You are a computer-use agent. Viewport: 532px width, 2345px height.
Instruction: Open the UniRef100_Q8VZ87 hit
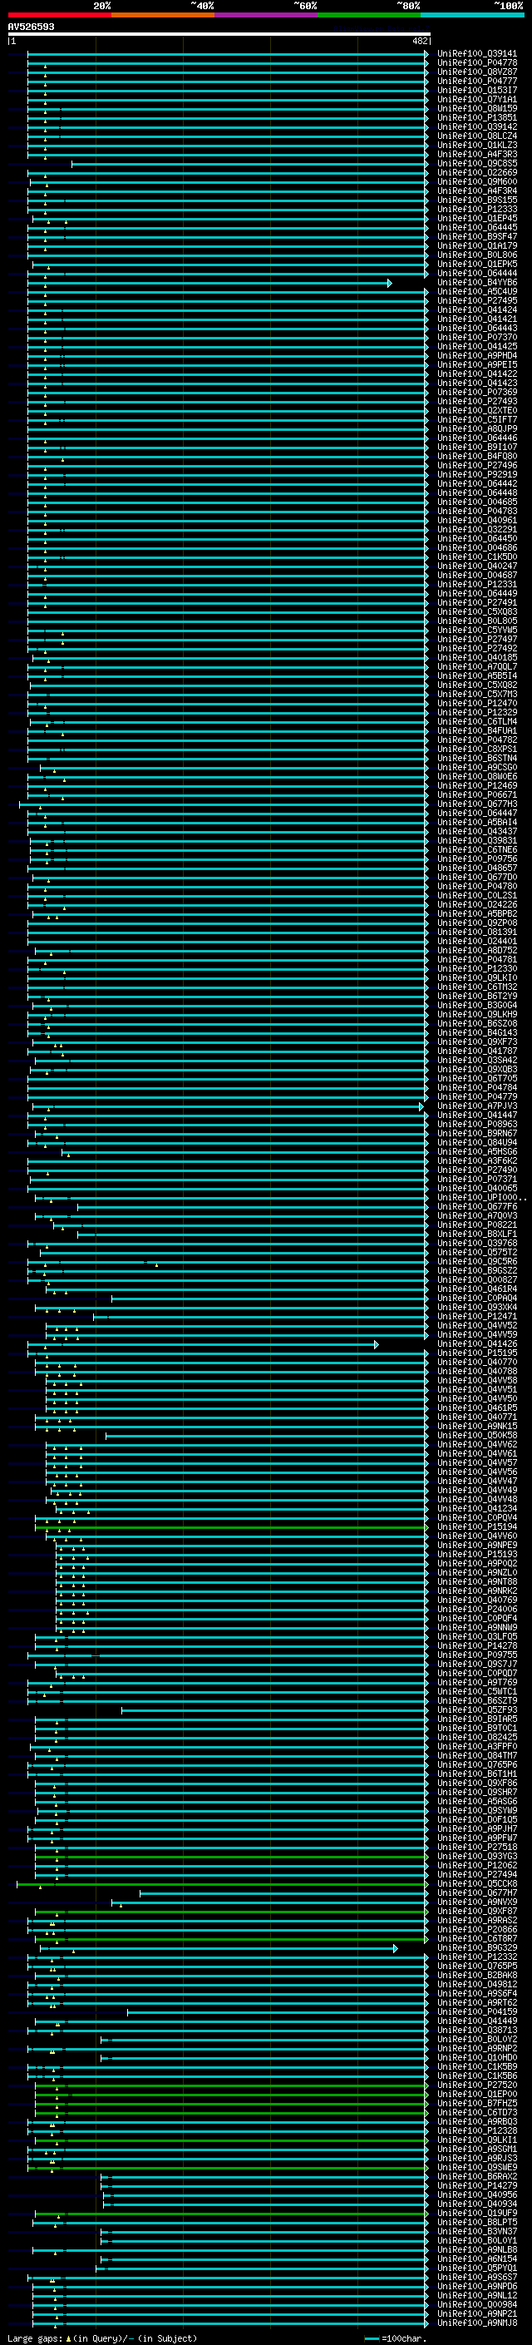click(x=477, y=72)
